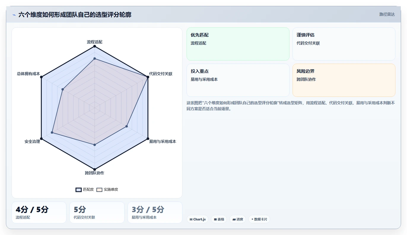Select inner 实施难度 point on the 易用与采用成本 axis

(x=127, y=126)
